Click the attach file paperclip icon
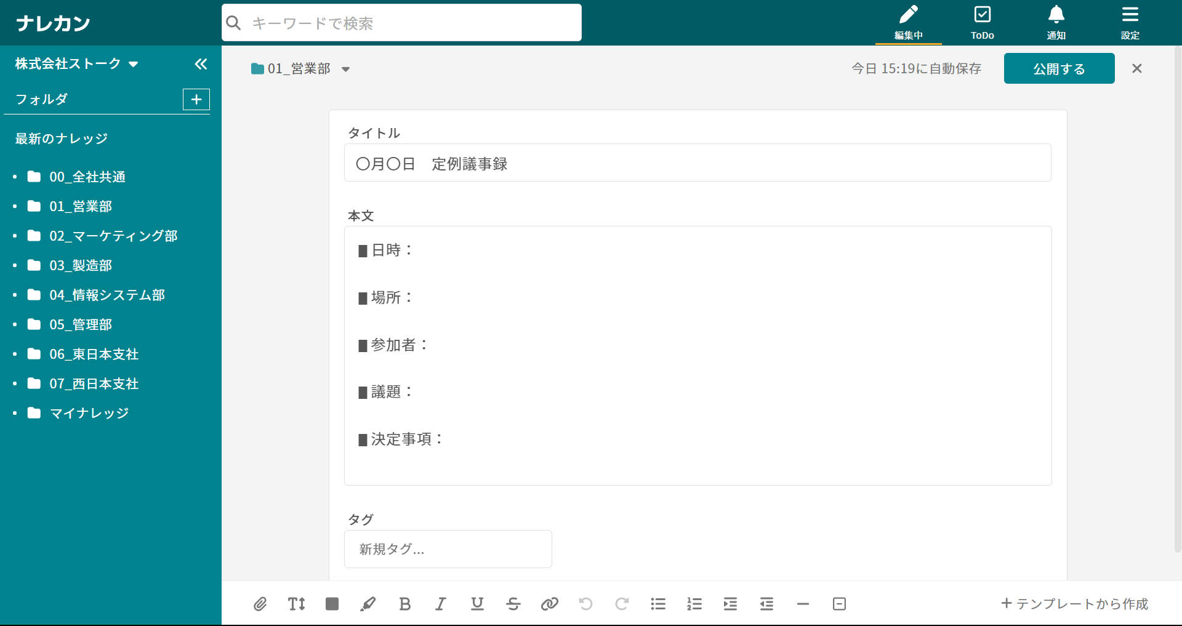This screenshot has width=1182, height=626. (260, 604)
